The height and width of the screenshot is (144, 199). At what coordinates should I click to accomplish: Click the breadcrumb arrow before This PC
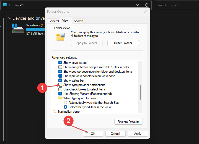(10, 5)
